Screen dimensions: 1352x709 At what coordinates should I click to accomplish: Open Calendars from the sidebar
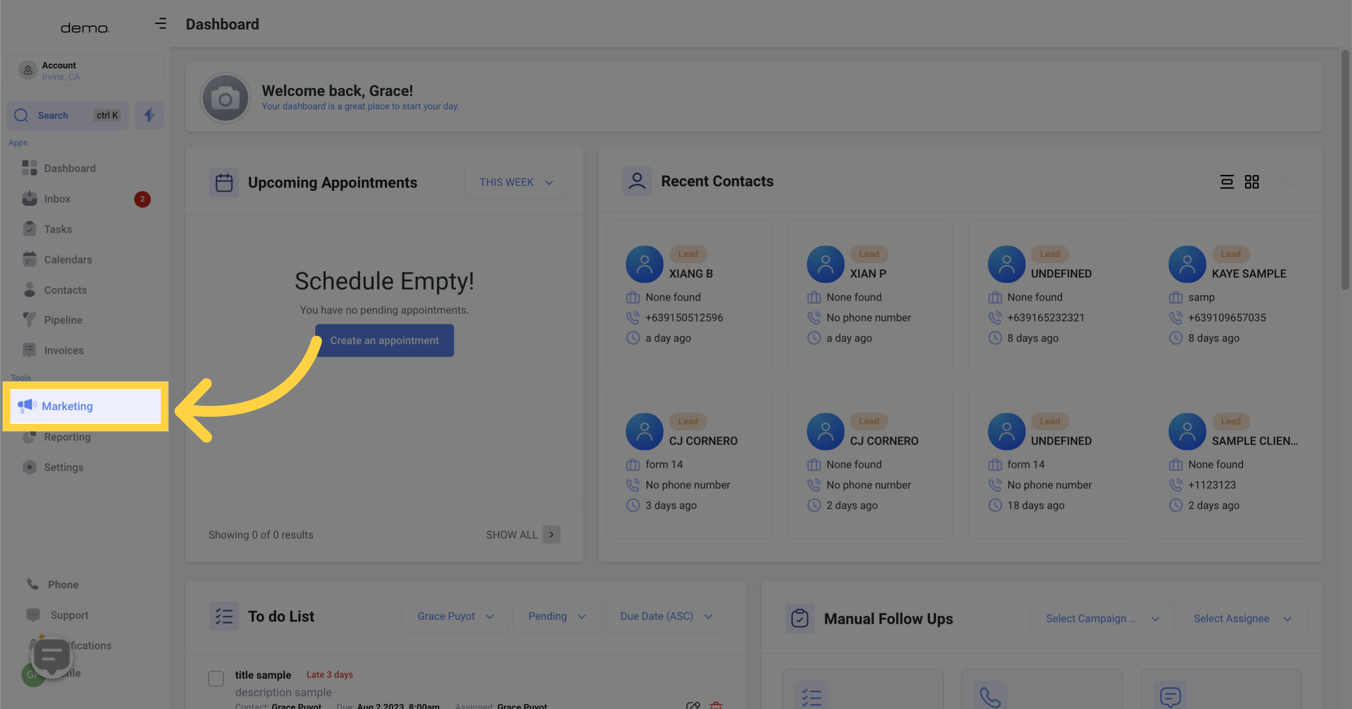68,260
